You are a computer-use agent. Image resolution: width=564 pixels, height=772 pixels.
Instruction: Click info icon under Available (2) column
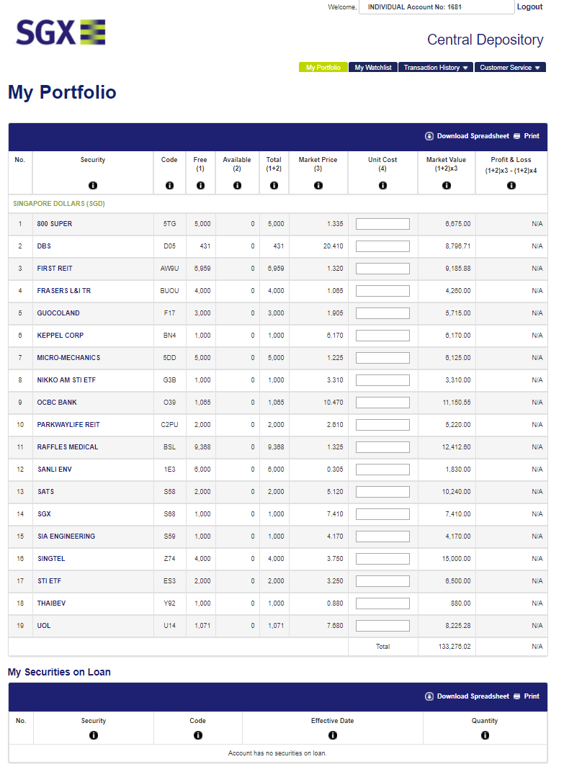(237, 186)
